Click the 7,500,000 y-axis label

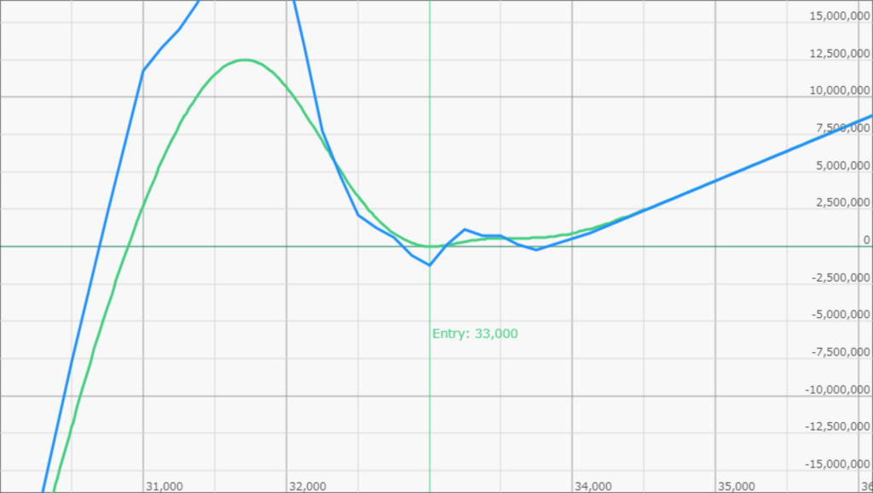[843, 128]
